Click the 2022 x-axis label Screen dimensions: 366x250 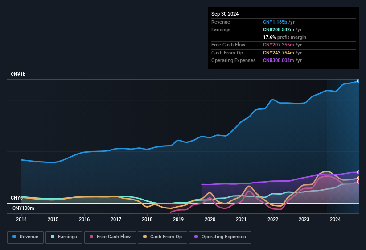[x=273, y=219]
